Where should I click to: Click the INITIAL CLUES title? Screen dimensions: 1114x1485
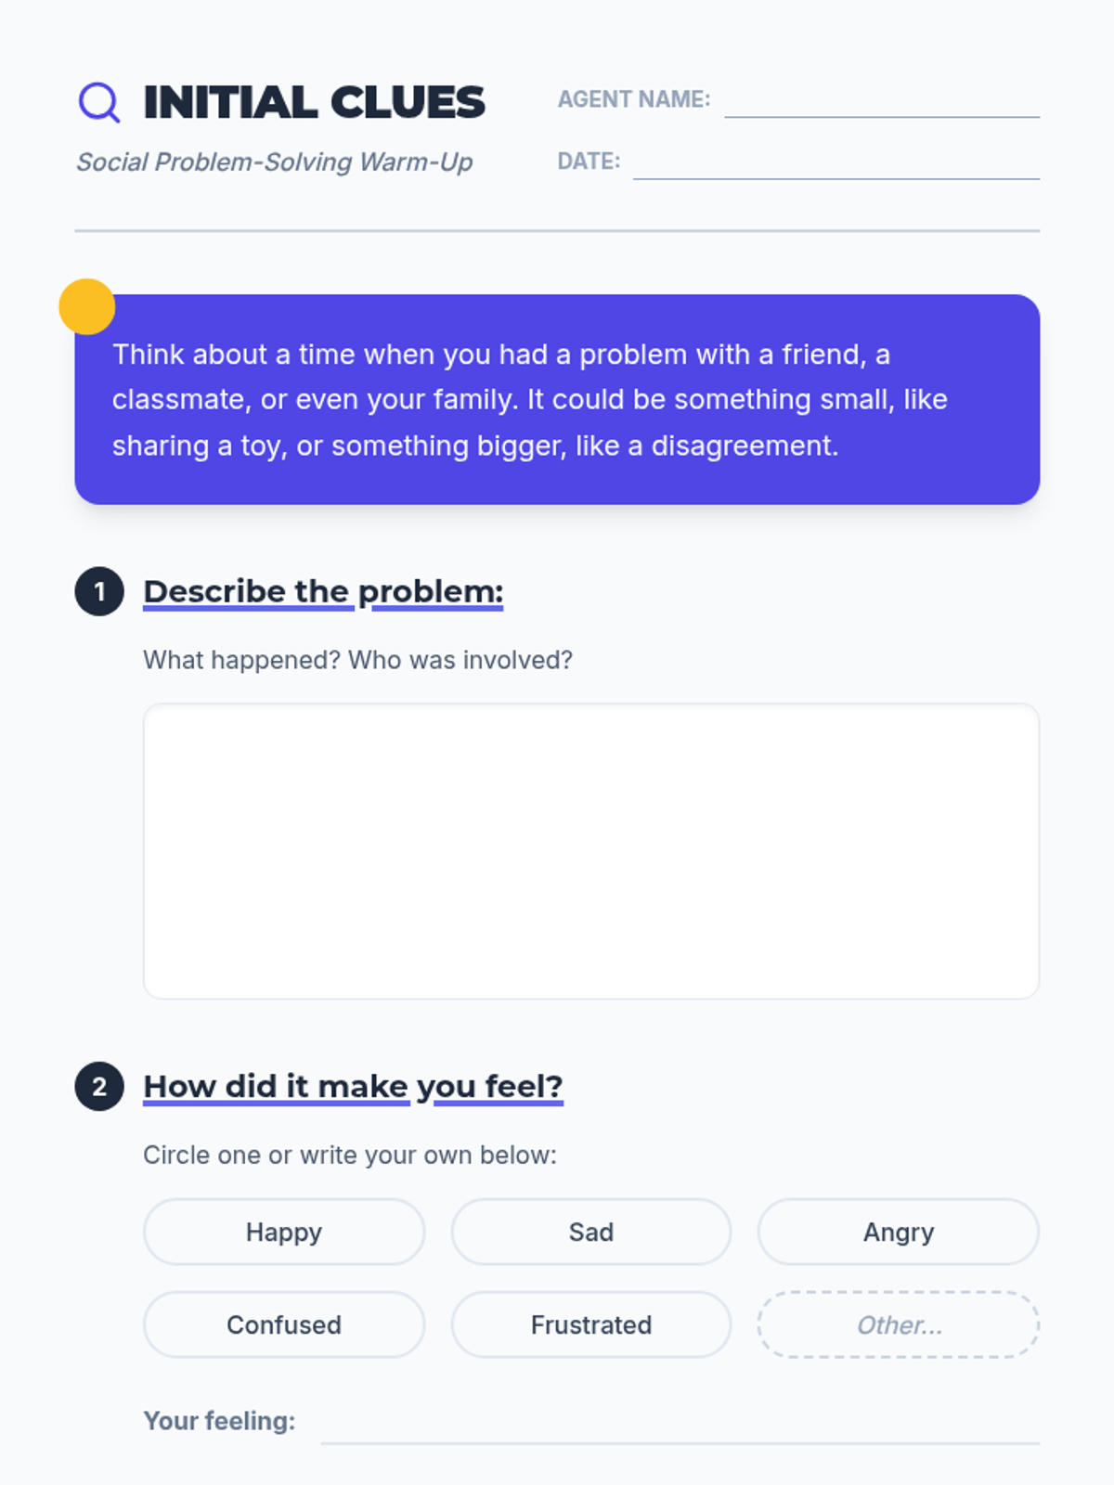(x=314, y=102)
